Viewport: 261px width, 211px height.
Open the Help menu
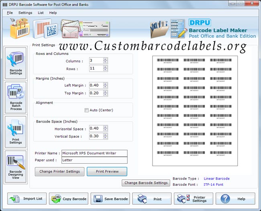[x=53, y=13]
